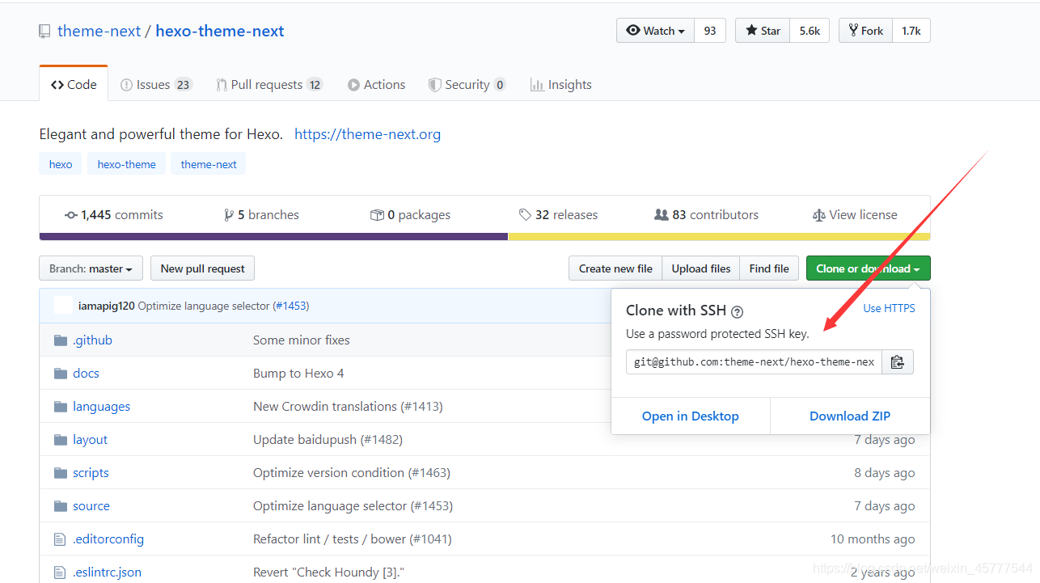Open the theme-next owner link
Screen dimensions: 1040x583
coord(99,32)
